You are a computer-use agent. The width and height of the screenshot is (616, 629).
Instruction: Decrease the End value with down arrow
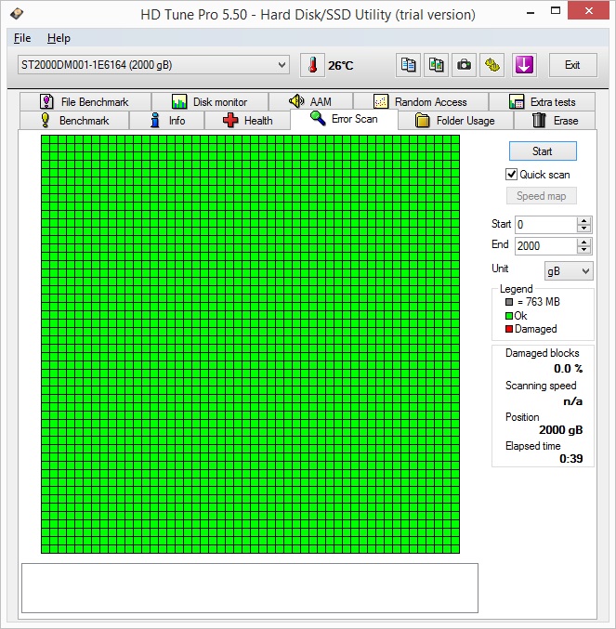pos(583,250)
